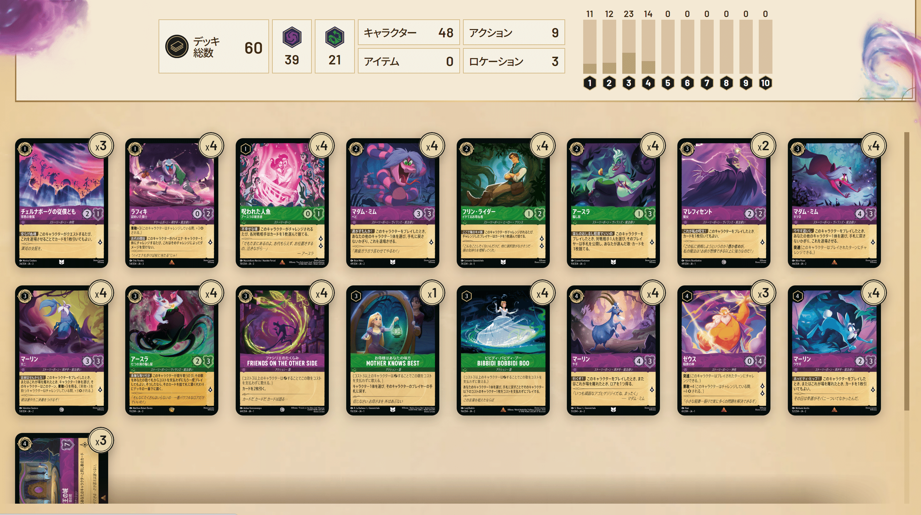Click the emerald ink icon above 21
The image size is (921, 515).
tap(334, 37)
